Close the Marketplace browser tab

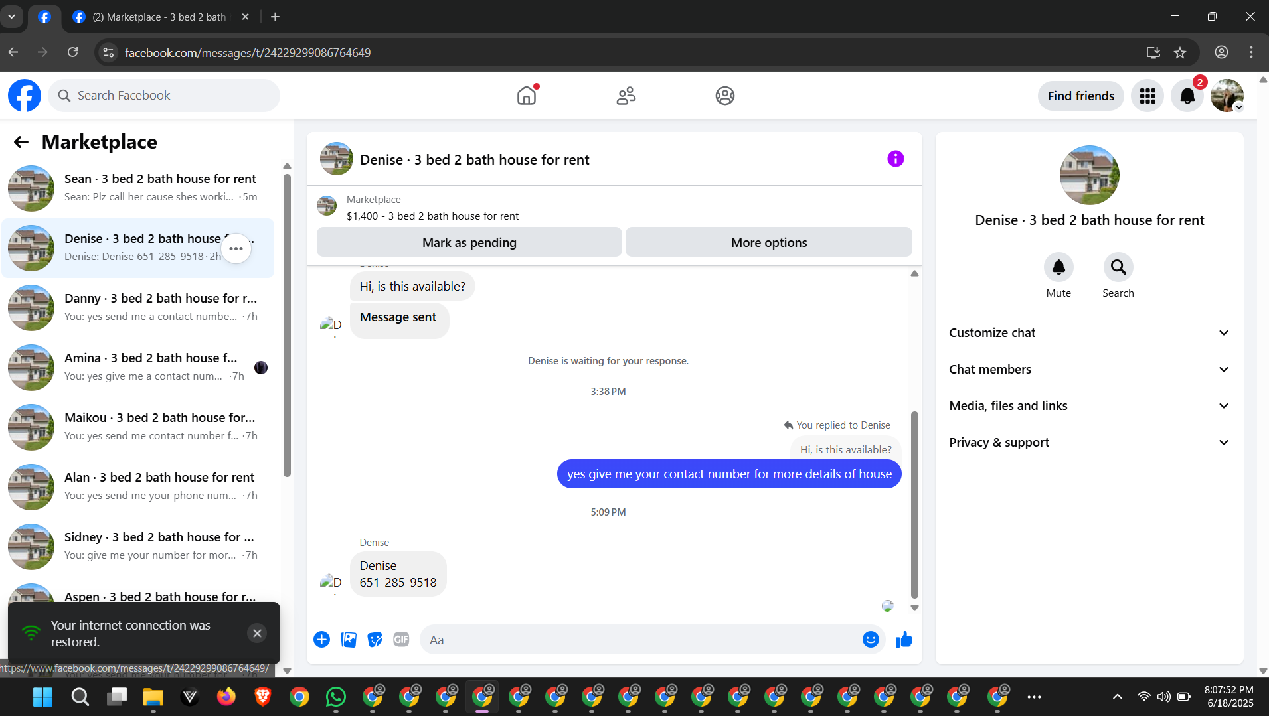coord(246,17)
